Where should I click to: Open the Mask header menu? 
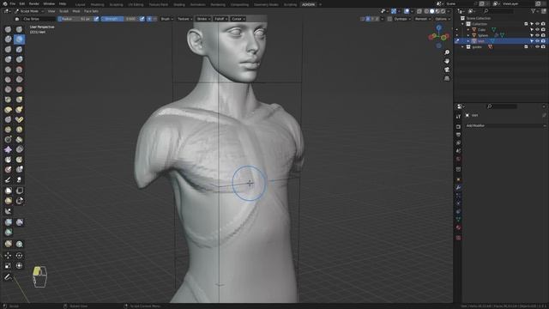(76, 11)
